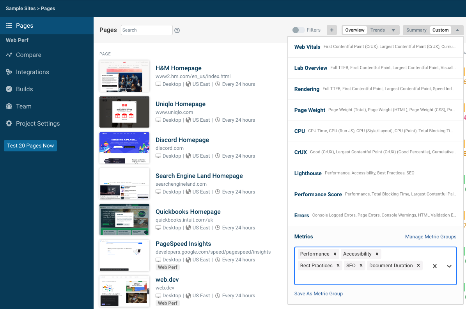Open the Discord Homepage screenshot thumbnail
Viewport: 466px width, 309px height.
124,148
